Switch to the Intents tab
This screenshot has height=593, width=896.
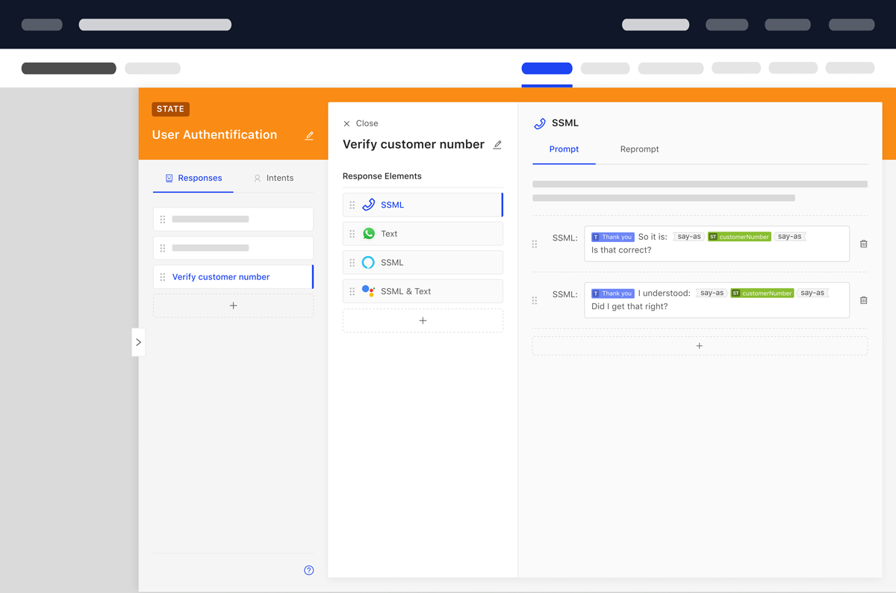[x=273, y=178]
